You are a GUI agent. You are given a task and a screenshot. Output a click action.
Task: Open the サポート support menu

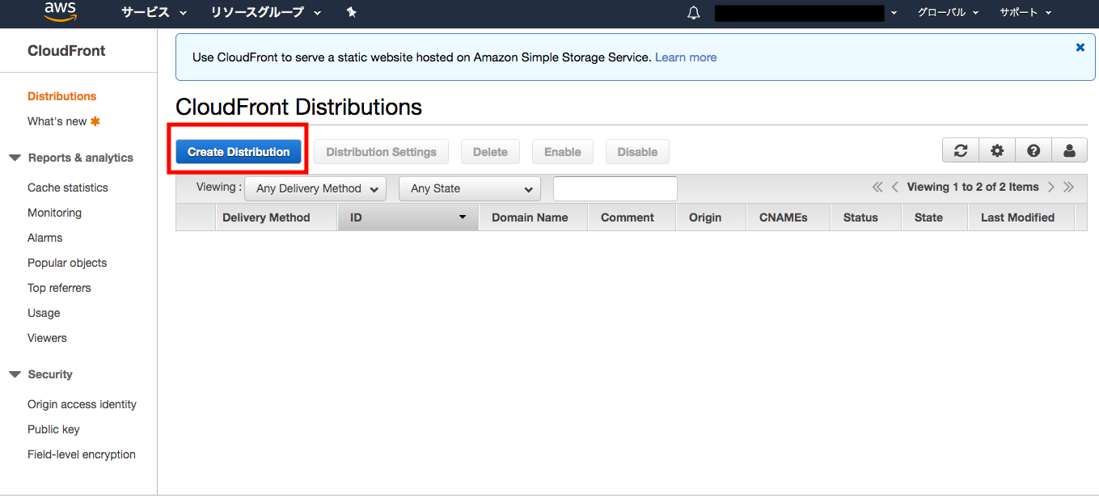click(1025, 12)
